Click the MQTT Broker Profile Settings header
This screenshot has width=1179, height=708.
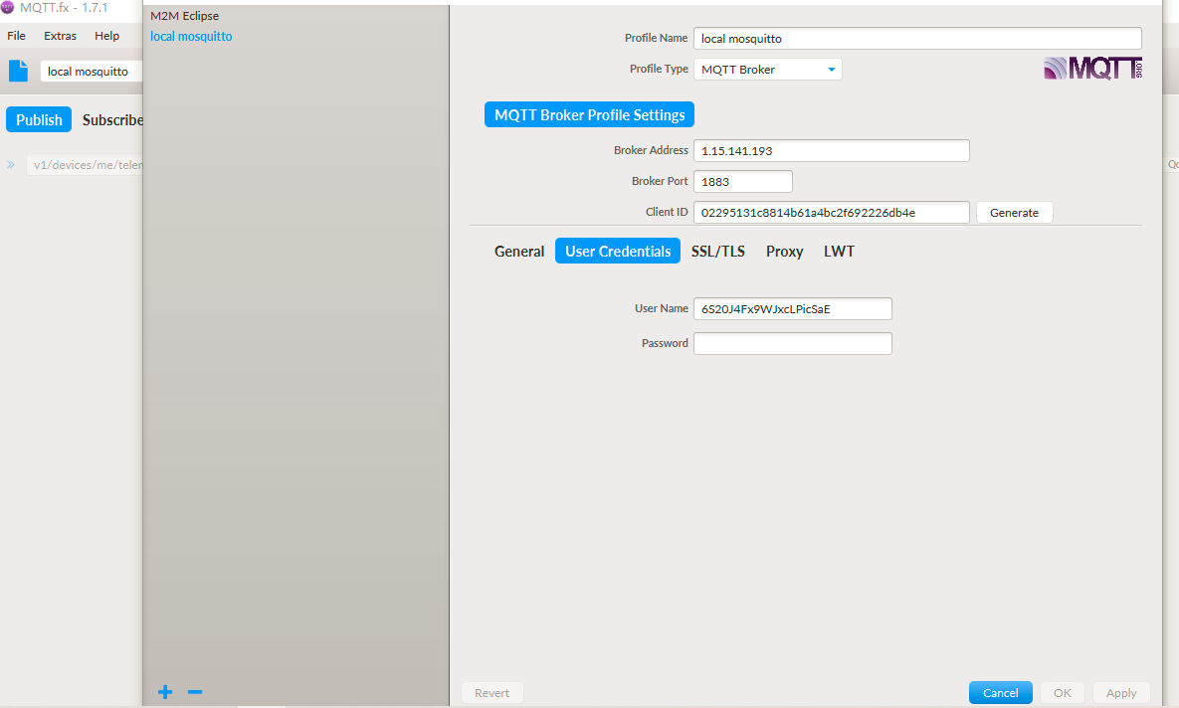589,115
